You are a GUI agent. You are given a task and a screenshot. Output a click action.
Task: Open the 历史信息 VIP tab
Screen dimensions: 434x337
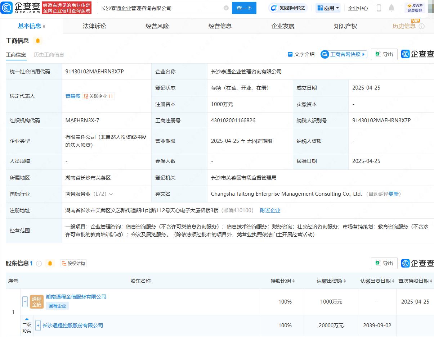pos(404,26)
